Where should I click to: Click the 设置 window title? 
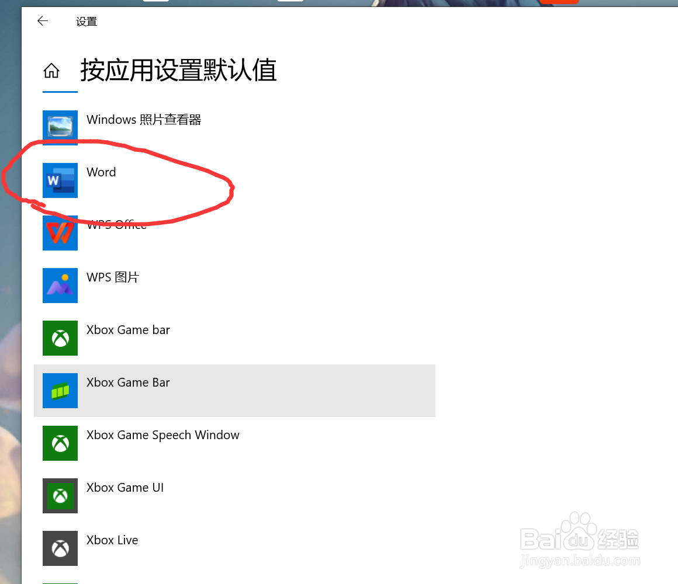pos(87,22)
